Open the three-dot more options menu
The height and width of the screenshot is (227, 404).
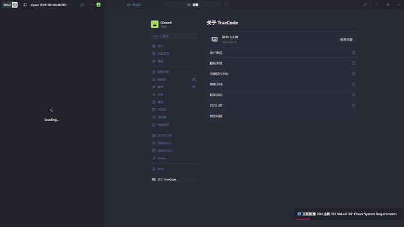coord(92,5)
